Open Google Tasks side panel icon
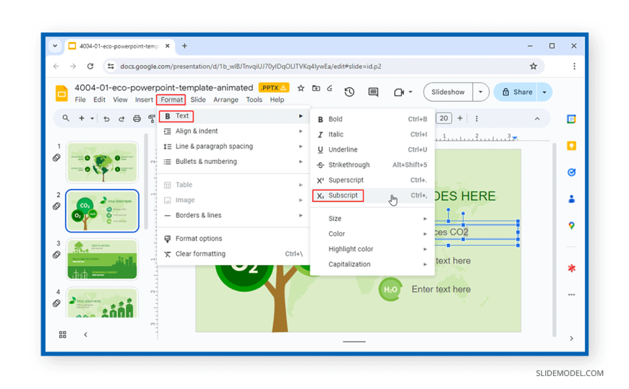Screen dimensions: 629x389 pos(572,172)
